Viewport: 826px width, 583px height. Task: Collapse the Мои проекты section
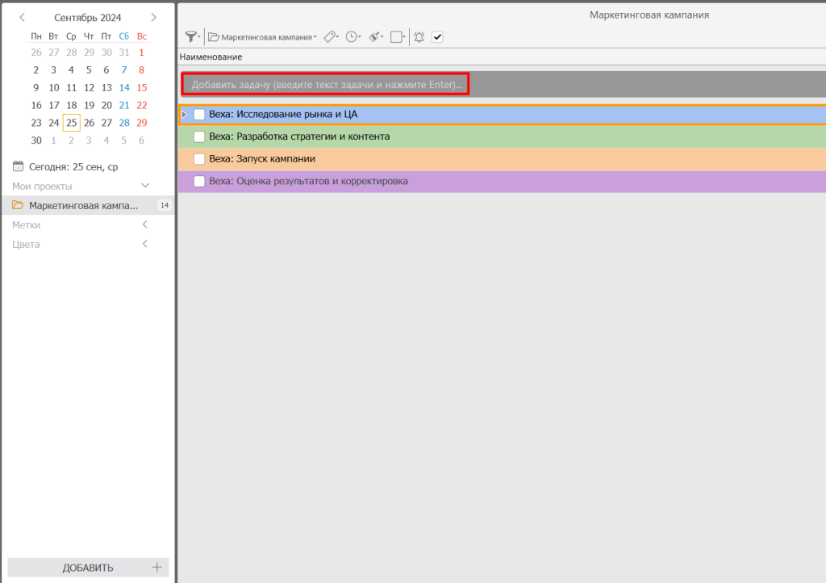point(145,186)
